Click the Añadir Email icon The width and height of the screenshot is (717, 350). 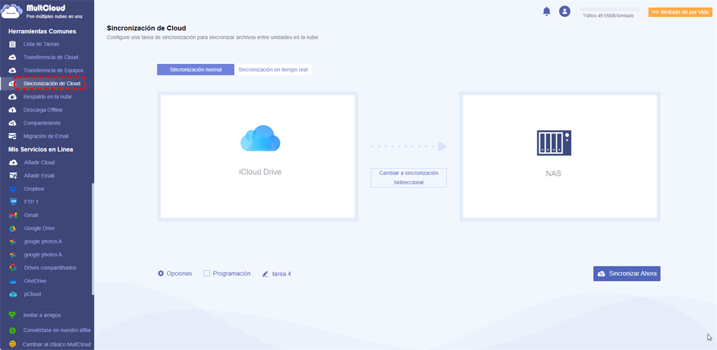tap(13, 175)
